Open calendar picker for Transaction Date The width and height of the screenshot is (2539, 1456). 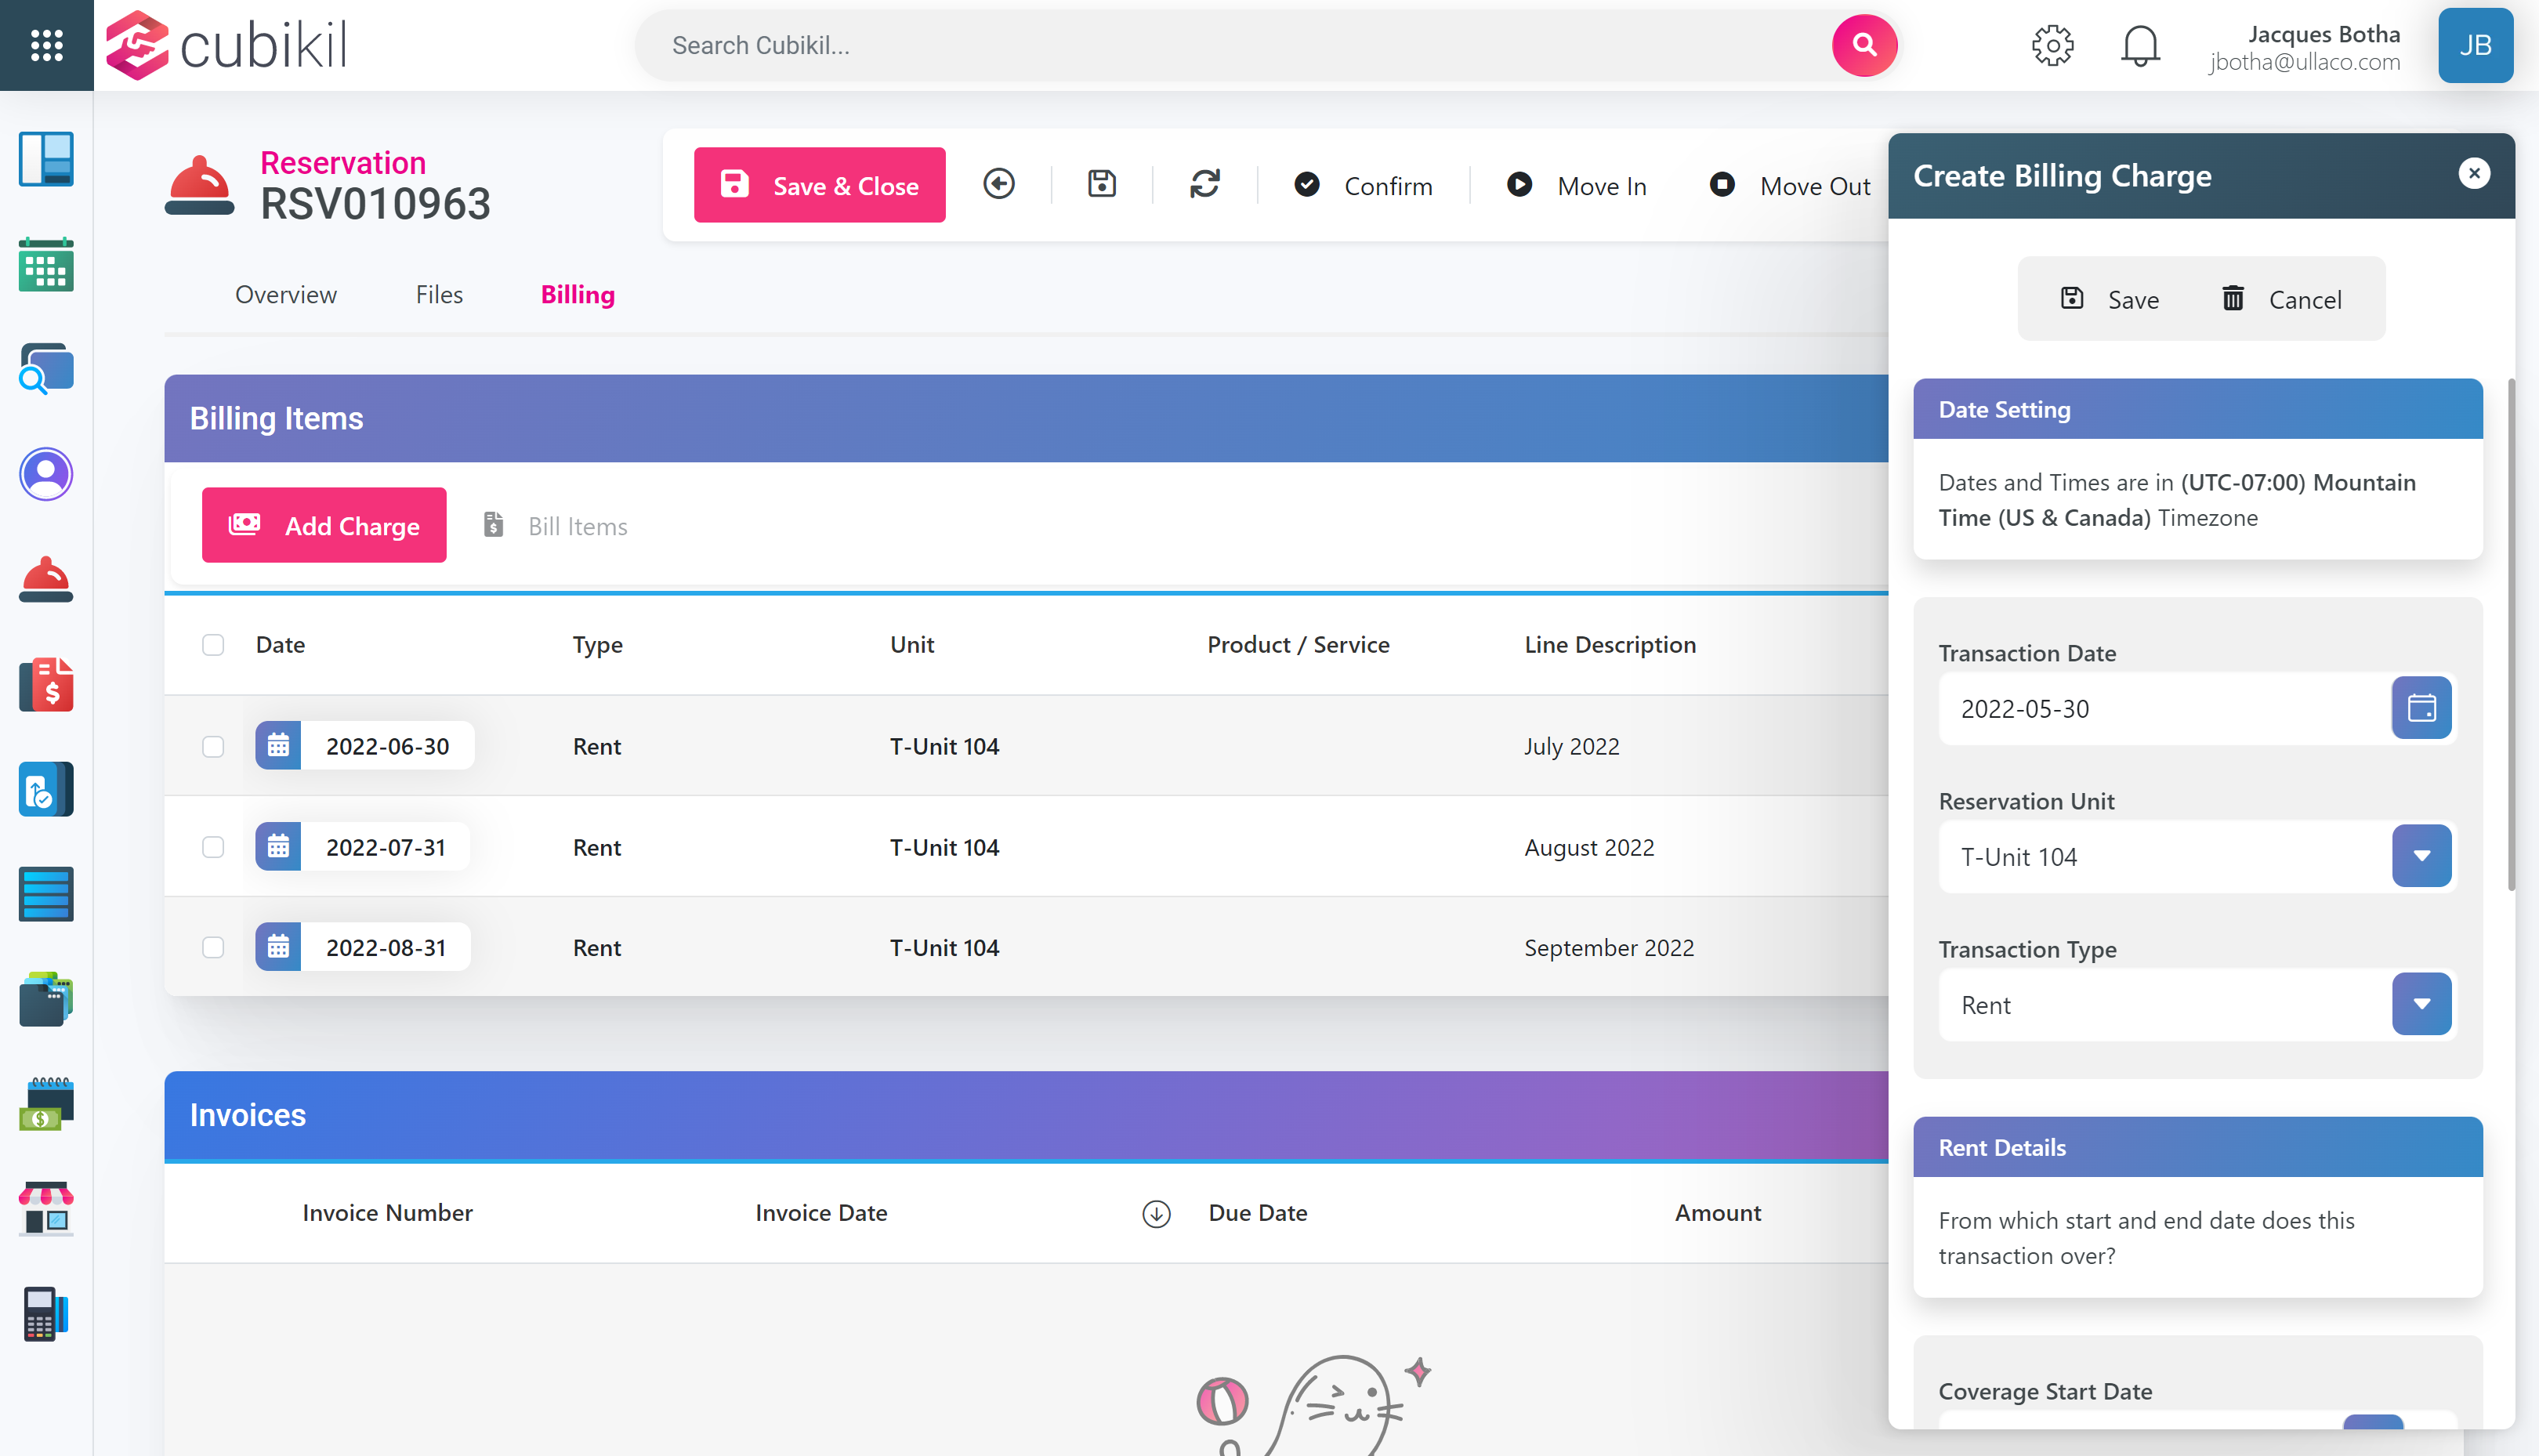coord(2420,708)
